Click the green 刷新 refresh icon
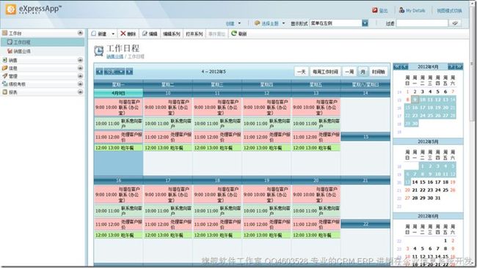The image size is (477, 268). pos(233,34)
